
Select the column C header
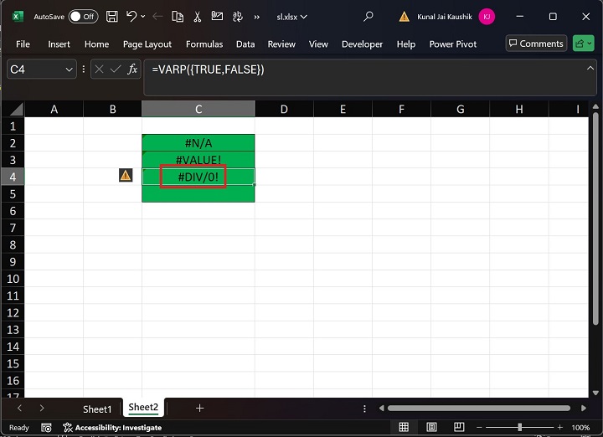point(198,109)
